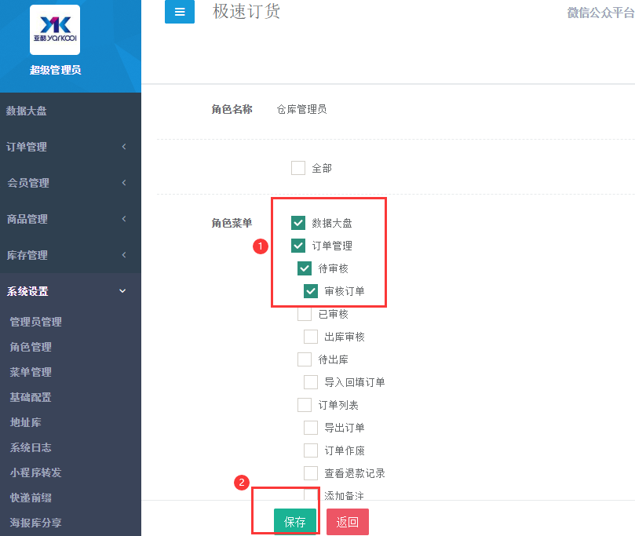Toggle the sidebar with the hamburger menu icon
The height and width of the screenshot is (536, 635).
(x=180, y=12)
